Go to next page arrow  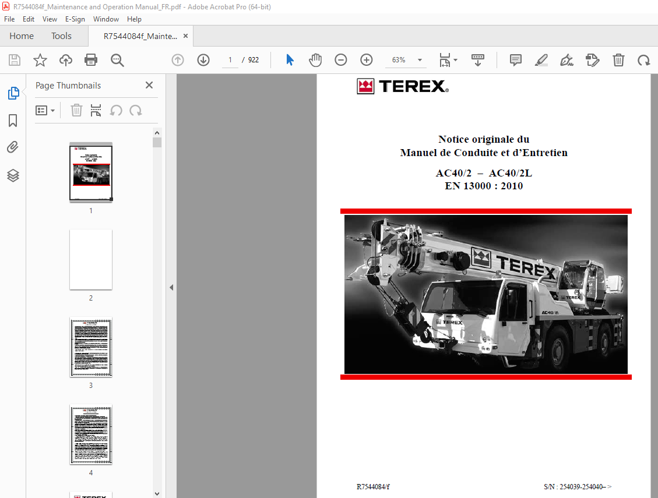(203, 60)
